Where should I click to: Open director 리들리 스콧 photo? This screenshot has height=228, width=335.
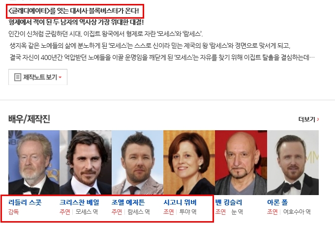pos(34,163)
